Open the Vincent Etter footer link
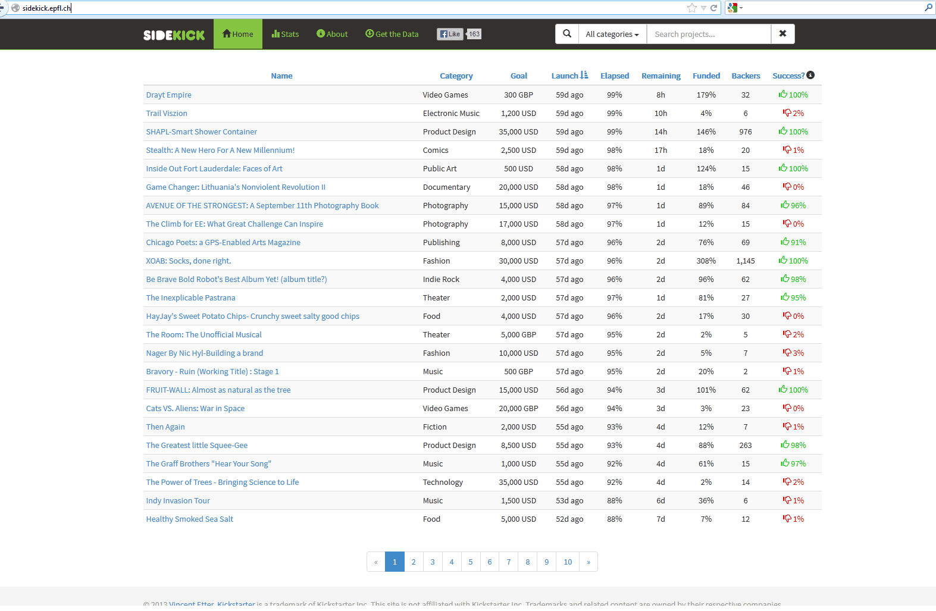 point(192,604)
